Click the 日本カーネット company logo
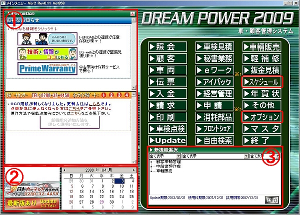This screenshot has height=215, width=300. [x=32, y=190]
